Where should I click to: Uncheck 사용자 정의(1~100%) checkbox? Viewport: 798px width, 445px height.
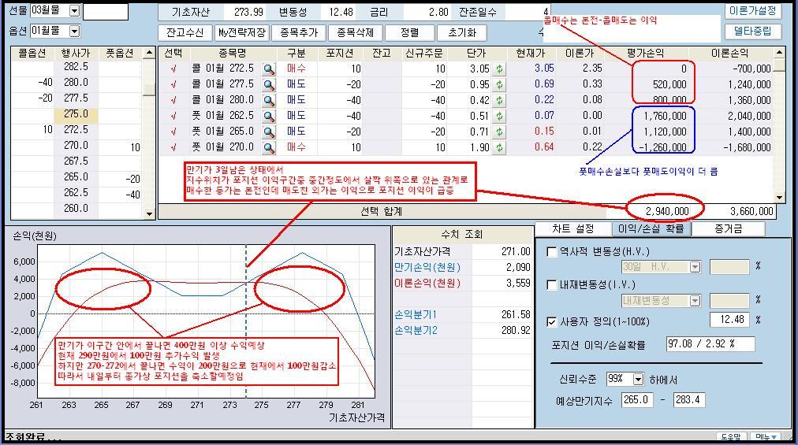click(x=552, y=321)
